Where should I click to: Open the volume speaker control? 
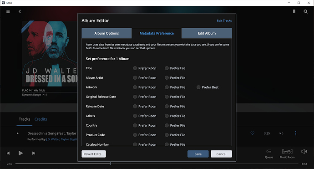tap(304, 152)
